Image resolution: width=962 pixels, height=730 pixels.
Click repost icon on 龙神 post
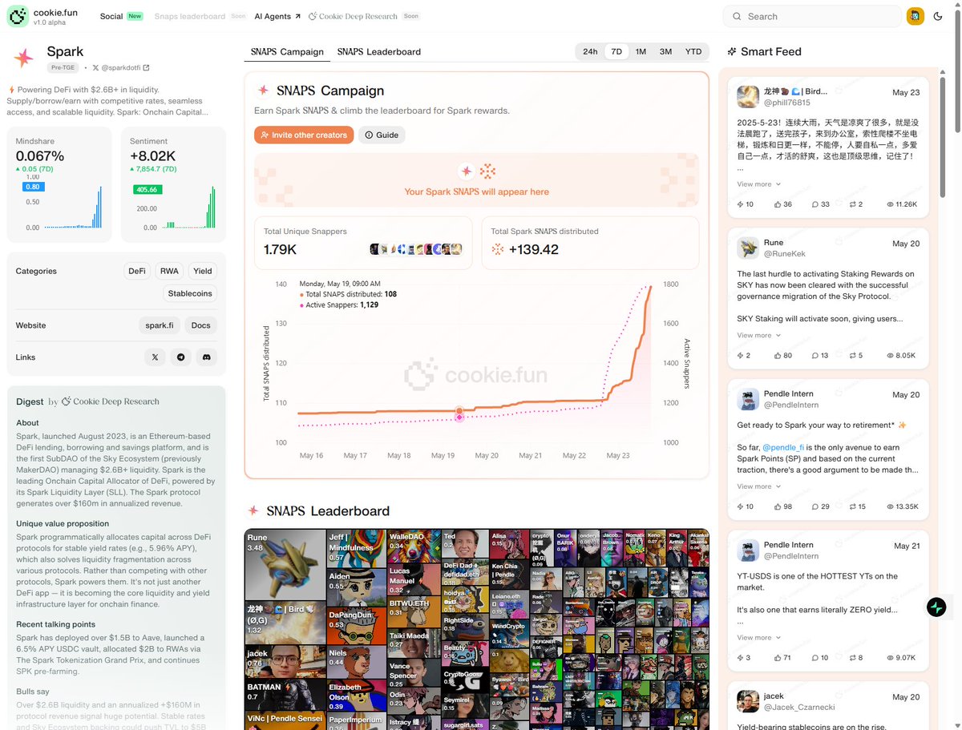point(853,204)
